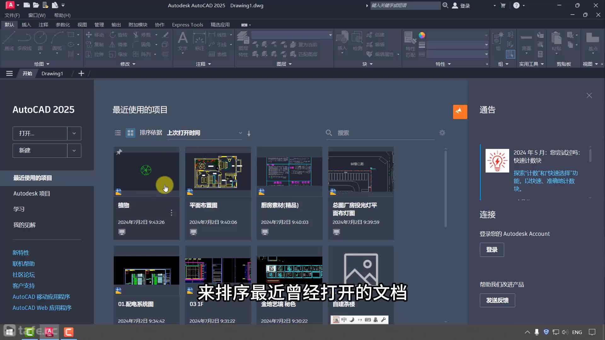Open the 帮助(H) menu
Screen dimensions: 605x340
coord(62,15)
